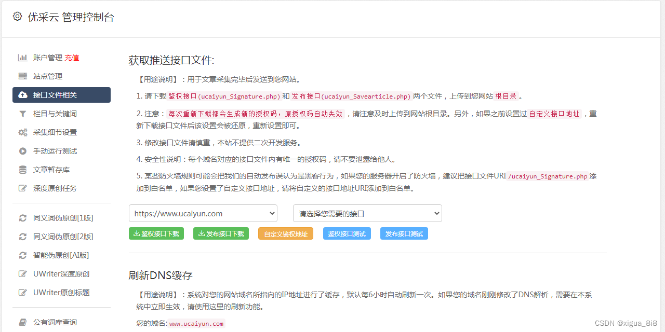The image size is (665, 332).
Task: Open the 充值 link beside 账户管理
Action: pyautogui.click(x=72, y=58)
